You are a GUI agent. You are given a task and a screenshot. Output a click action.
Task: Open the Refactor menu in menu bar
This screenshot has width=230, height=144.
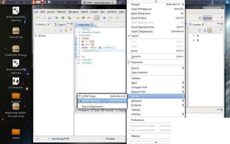pos(62,12)
